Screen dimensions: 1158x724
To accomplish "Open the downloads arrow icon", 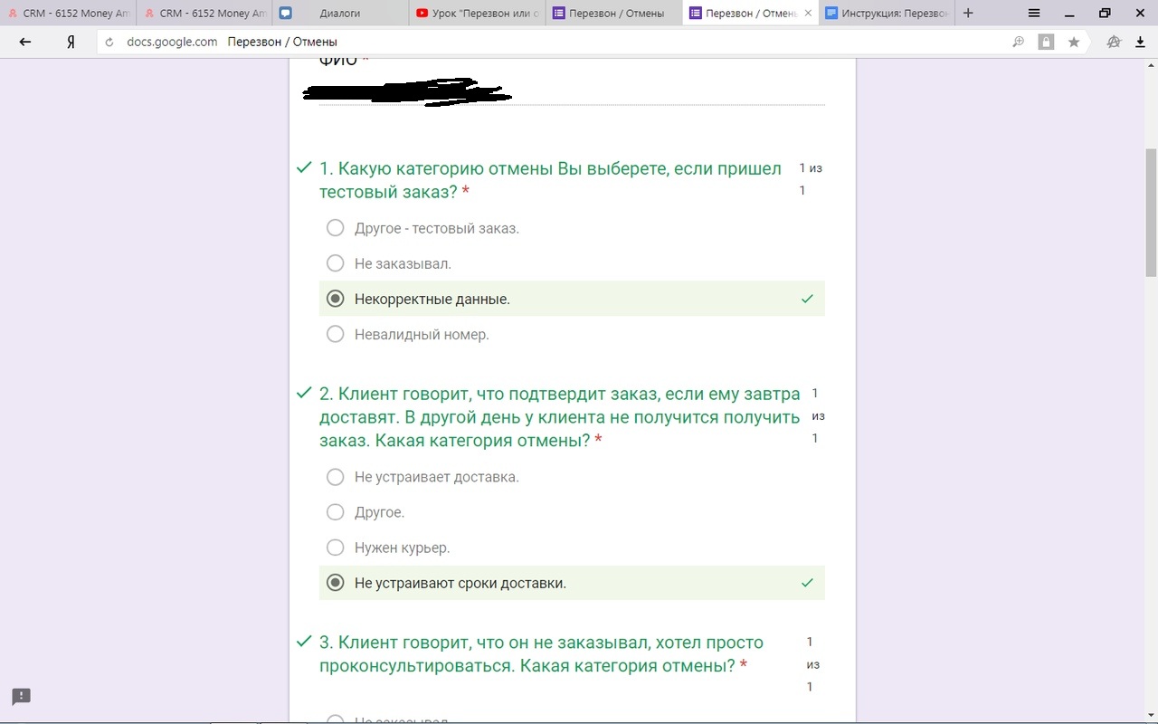I will click(x=1140, y=42).
